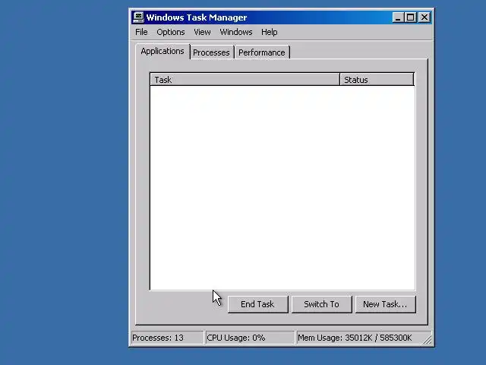
Task: Click the resize grip in status bar corner
Action: click(x=428, y=340)
